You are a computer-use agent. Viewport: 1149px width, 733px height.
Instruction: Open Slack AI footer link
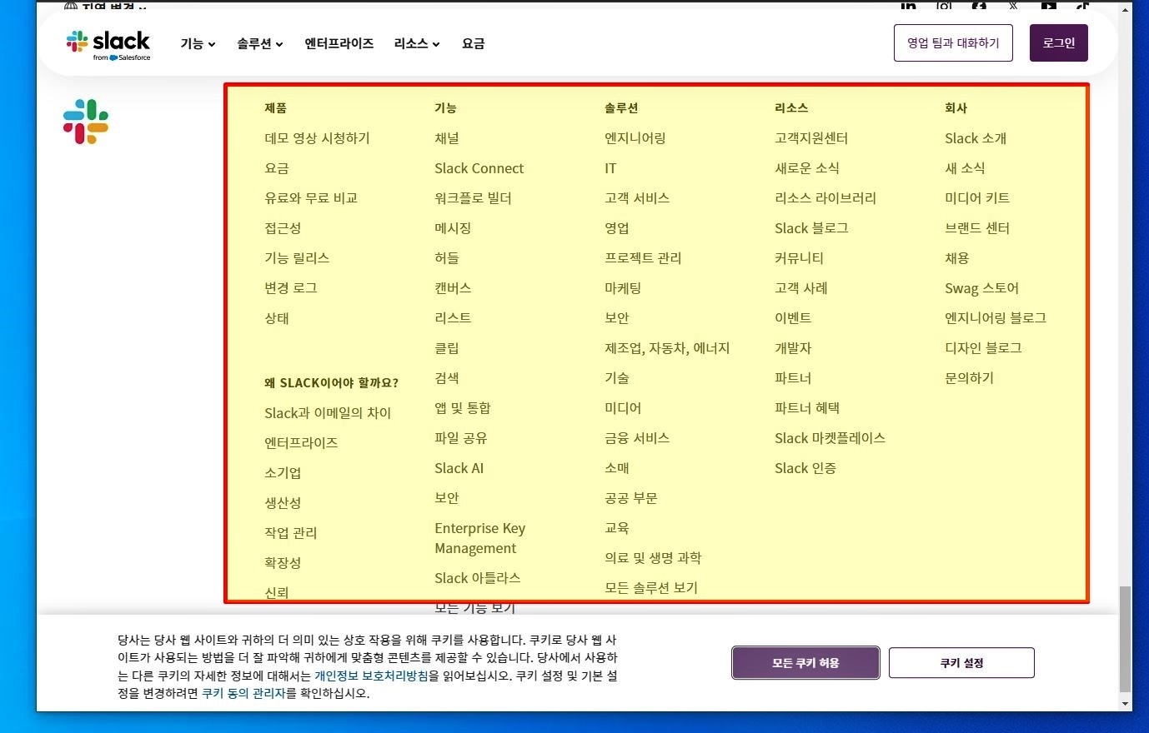(x=459, y=468)
